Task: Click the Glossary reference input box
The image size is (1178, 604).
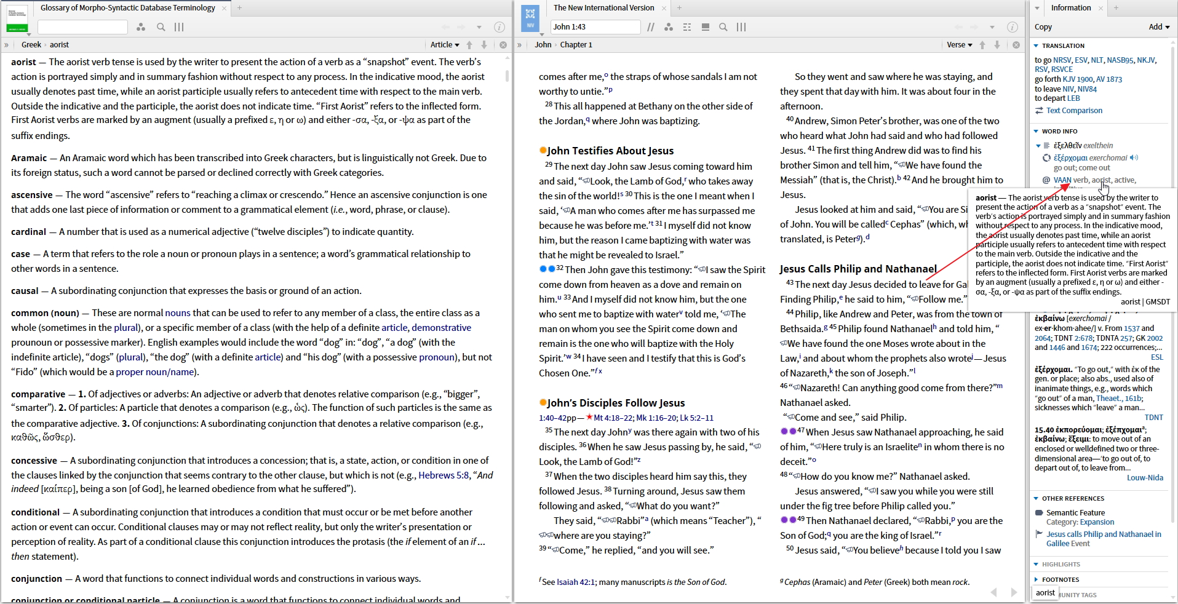Action: (x=82, y=27)
